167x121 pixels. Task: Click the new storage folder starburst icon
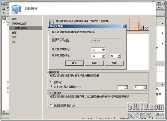tap(136, 28)
